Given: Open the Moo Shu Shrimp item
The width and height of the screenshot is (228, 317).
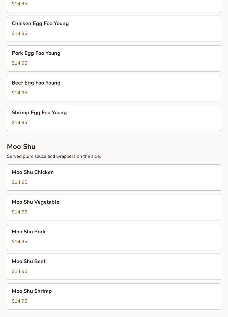Looking at the screenshot, I should 114,296.
